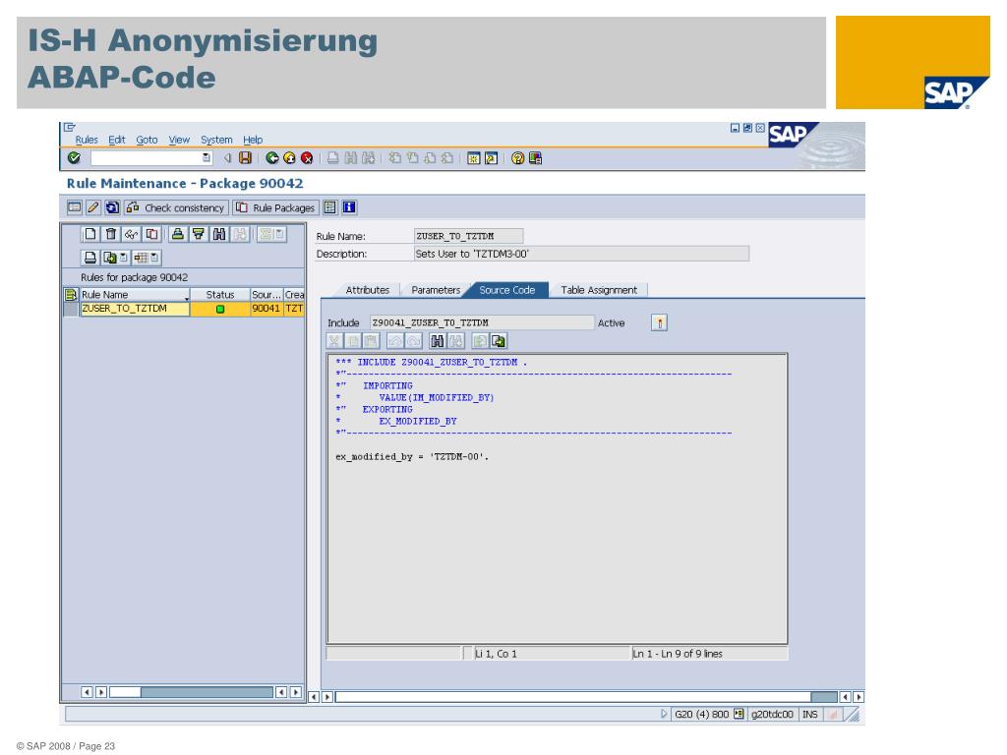The height and width of the screenshot is (755, 1007).
Task: Click the Save floppy disk icon
Action: point(245,158)
